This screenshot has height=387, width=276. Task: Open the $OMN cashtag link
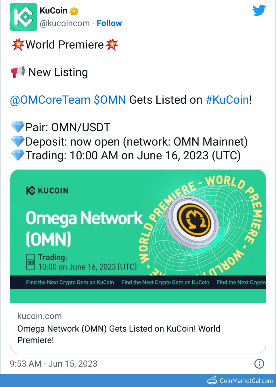coord(110,100)
